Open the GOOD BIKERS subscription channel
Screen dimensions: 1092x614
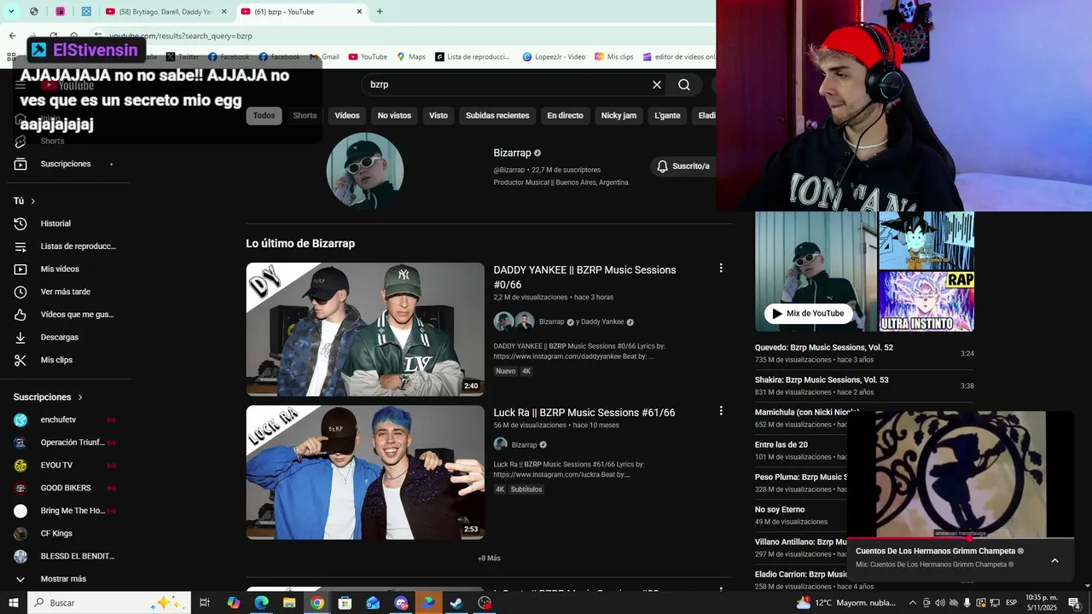[65, 489]
